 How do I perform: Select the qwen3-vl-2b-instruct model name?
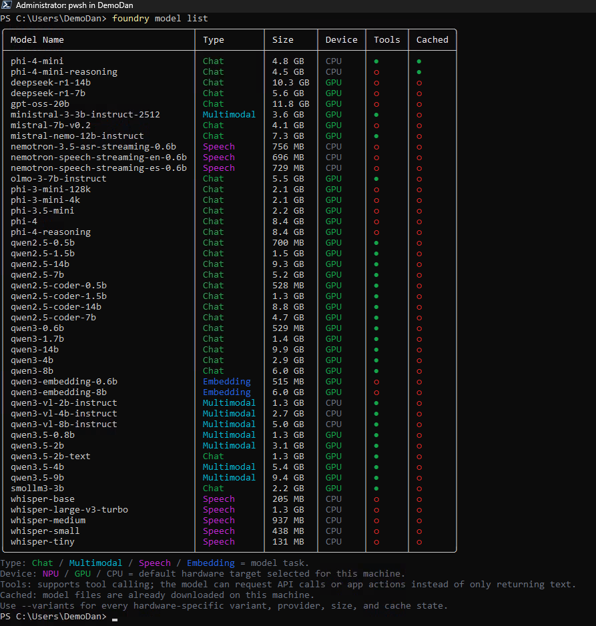(x=64, y=403)
